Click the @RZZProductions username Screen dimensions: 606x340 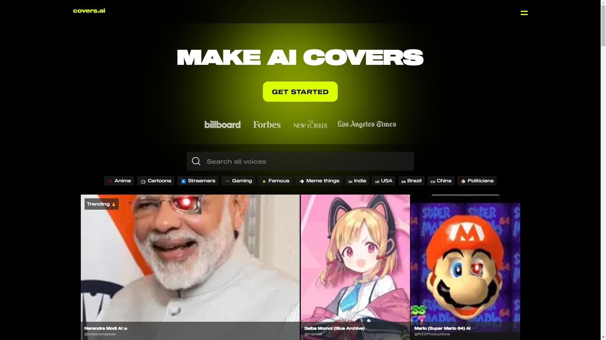[x=432, y=334]
